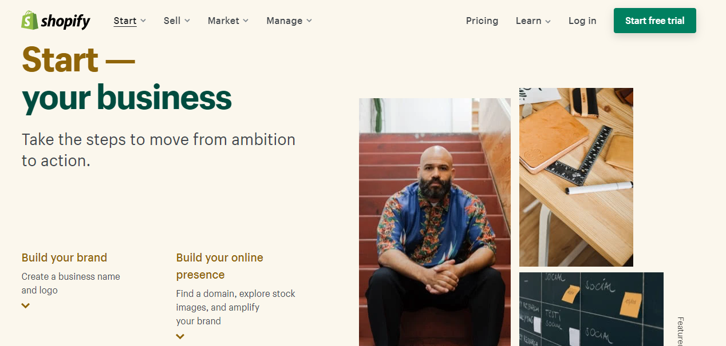Open the Learn dropdown menu

548,21
